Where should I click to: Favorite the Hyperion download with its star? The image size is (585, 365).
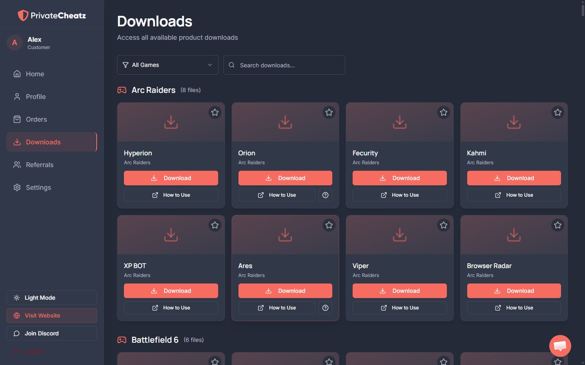coord(215,112)
